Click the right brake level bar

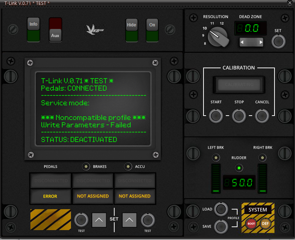click(262, 178)
